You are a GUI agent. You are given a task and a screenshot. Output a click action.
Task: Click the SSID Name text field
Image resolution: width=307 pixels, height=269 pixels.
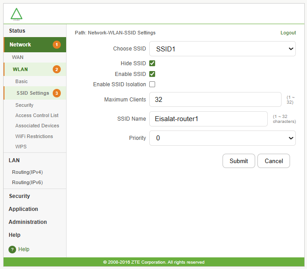click(x=208, y=119)
